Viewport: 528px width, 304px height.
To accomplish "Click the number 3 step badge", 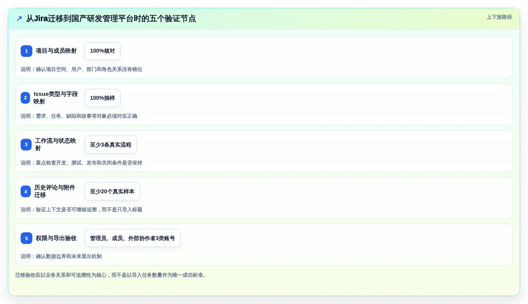I will [x=26, y=145].
